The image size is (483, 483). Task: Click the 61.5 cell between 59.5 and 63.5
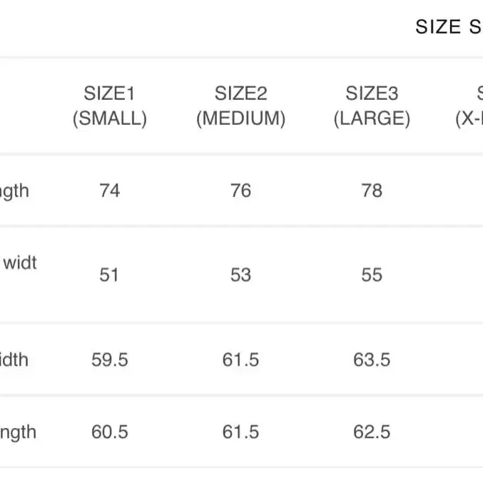coord(241,360)
